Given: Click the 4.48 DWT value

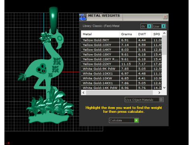Looking at the screenshot, I should (142, 74).
